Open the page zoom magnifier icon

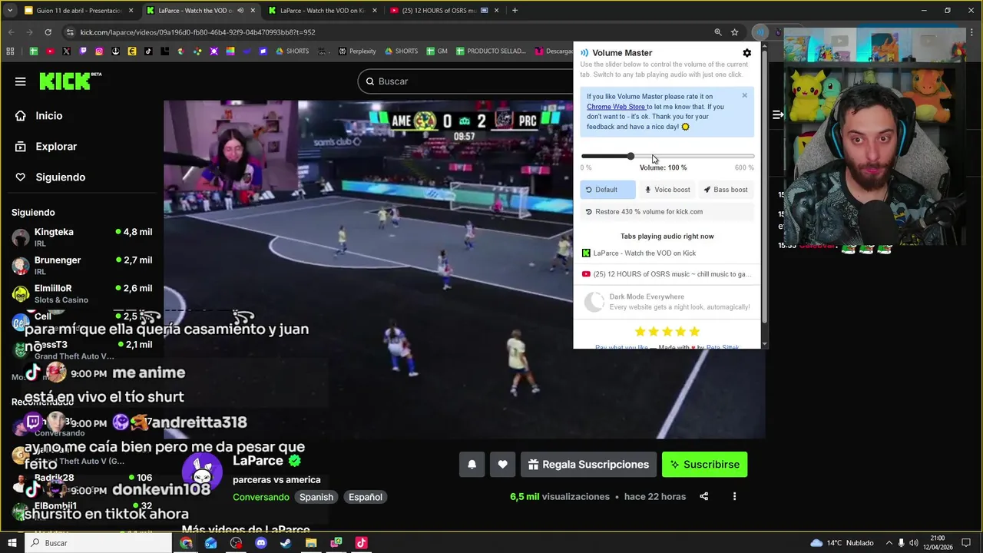click(718, 32)
